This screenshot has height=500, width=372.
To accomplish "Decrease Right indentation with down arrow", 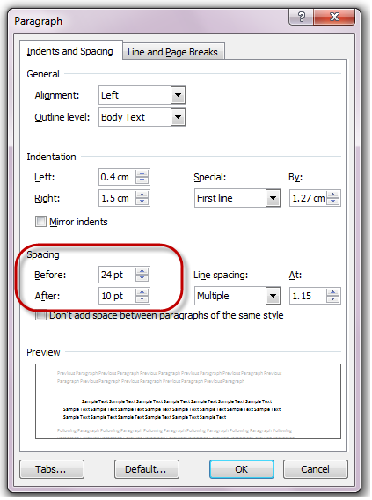I will point(142,202).
